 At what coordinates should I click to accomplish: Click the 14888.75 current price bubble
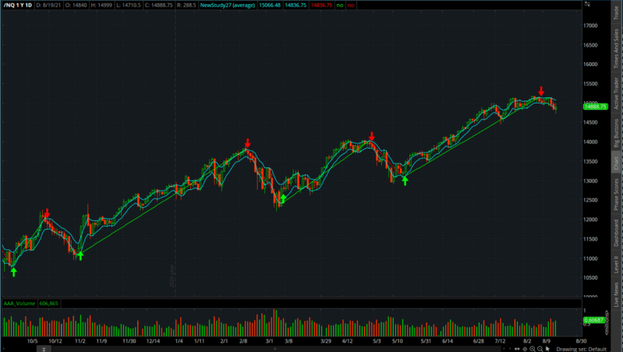[595, 107]
